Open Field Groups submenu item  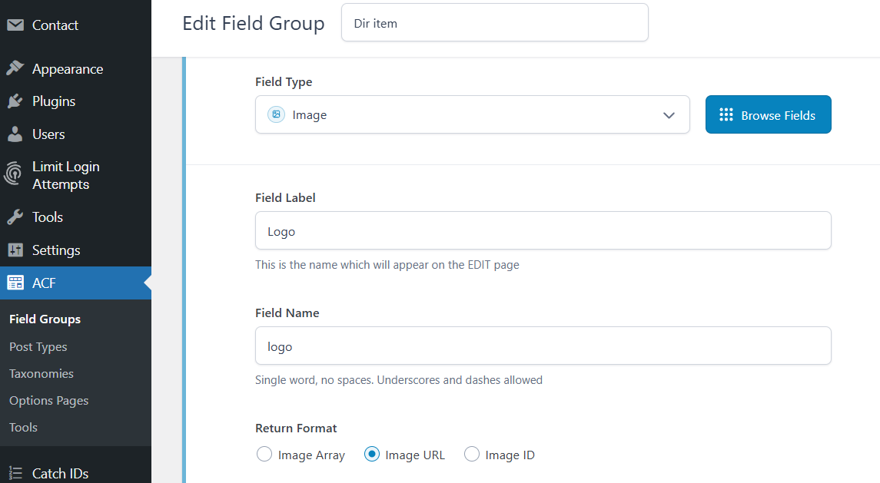45,319
